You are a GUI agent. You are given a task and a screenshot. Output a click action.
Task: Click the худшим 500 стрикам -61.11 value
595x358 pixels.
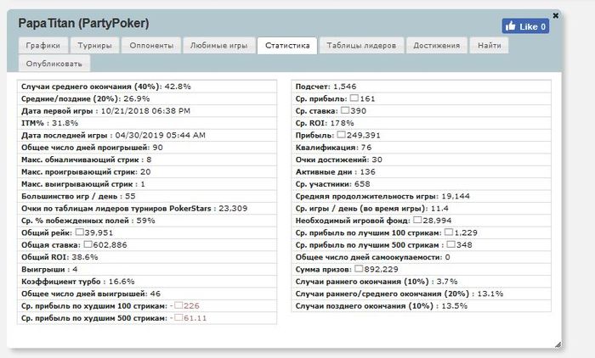click(x=188, y=318)
